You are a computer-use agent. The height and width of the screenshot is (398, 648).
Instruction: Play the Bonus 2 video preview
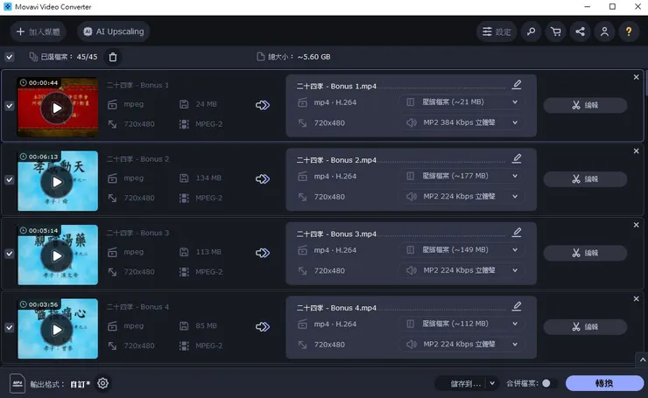click(x=57, y=182)
